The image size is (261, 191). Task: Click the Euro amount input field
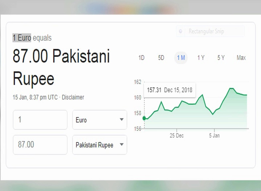(40, 120)
